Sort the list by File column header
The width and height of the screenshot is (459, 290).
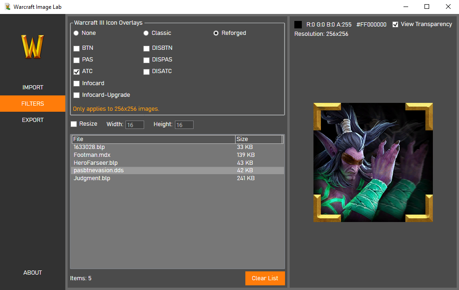click(x=153, y=139)
